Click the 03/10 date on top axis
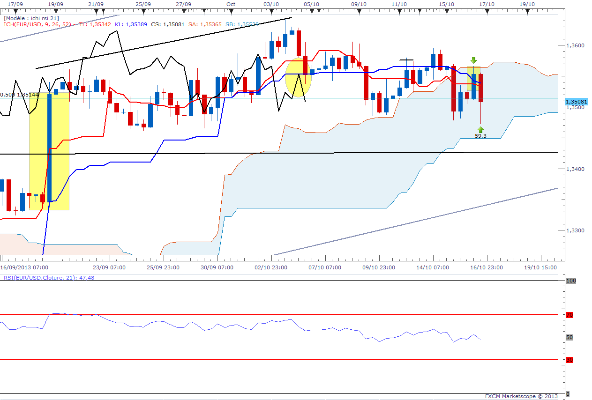 tap(271, 4)
